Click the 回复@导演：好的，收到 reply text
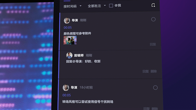Viewport: 196px width, 110px height. pyautogui.click(x=83, y=61)
